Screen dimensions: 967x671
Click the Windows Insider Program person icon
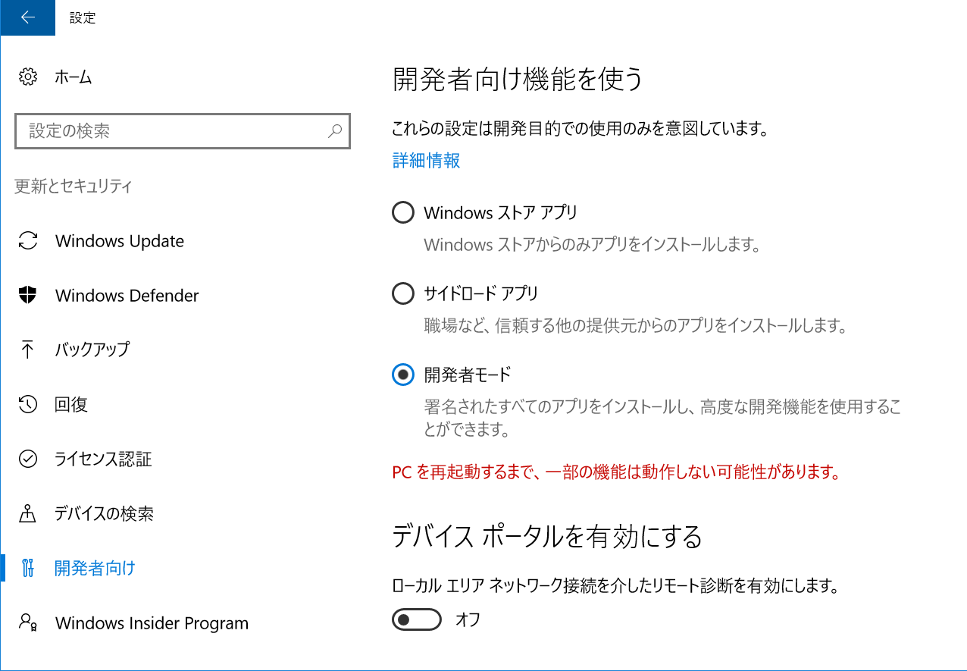[28, 622]
